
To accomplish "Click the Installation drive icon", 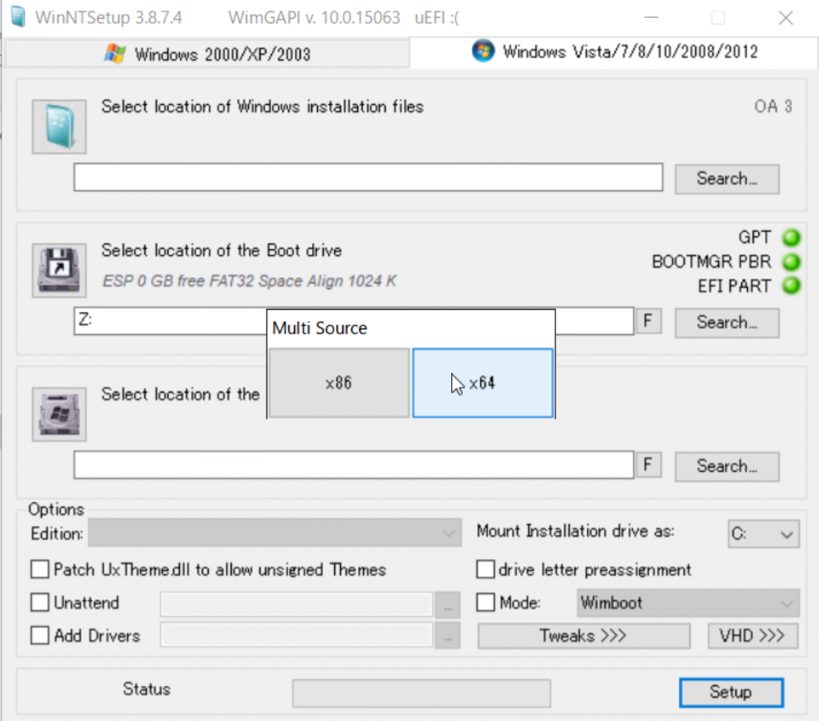I will pos(59,415).
